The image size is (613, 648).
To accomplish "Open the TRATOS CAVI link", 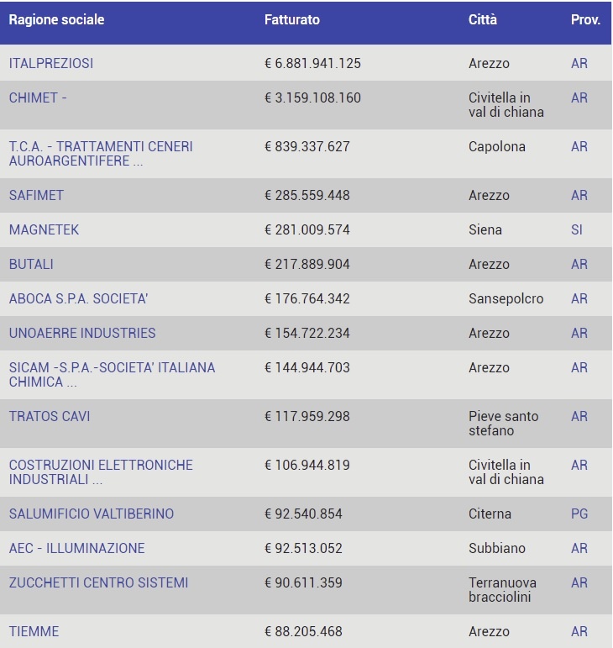I will pos(50,416).
